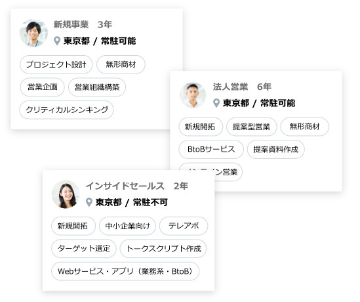Image resolution: width=360 pixels, height=302 pixels.
Task: Pick the 営業組織構築 tag
Action: (x=97, y=87)
